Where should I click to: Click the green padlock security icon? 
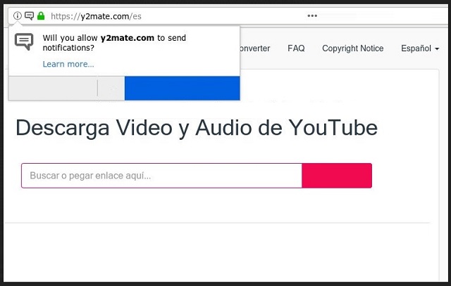41,15
